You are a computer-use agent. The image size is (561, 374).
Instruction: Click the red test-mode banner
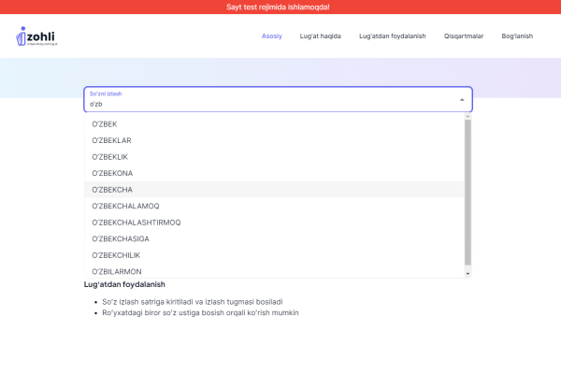280,7
